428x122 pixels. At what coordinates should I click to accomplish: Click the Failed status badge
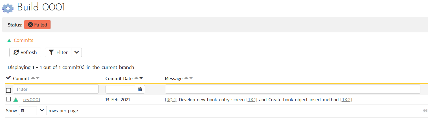point(38,25)
